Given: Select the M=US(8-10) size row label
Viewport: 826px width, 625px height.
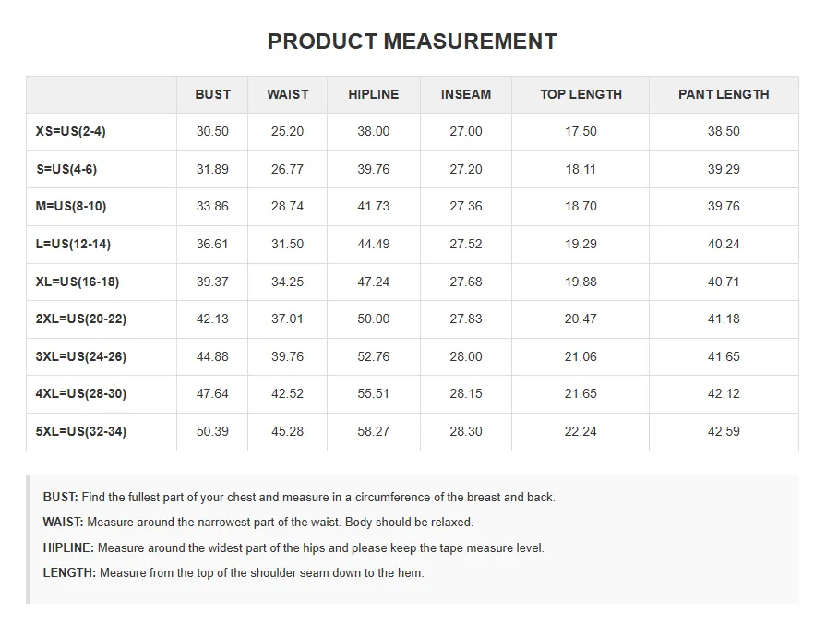Looking at the screenshot, I should click(x=71, y=207).
